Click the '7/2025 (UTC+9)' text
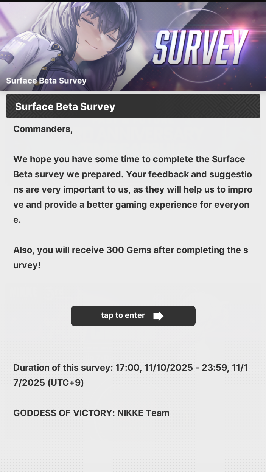 coord(48,383)
